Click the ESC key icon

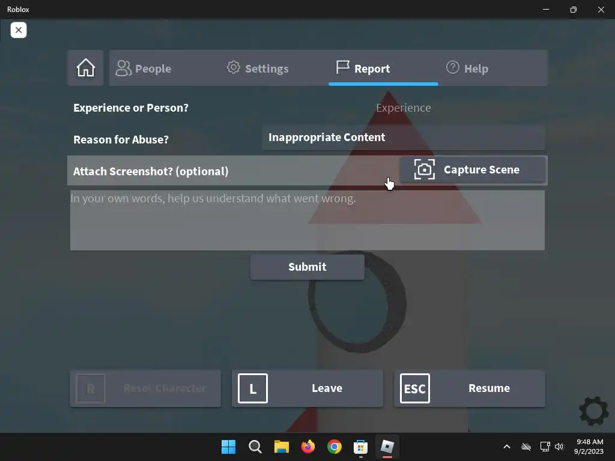[x=415, y=388]
